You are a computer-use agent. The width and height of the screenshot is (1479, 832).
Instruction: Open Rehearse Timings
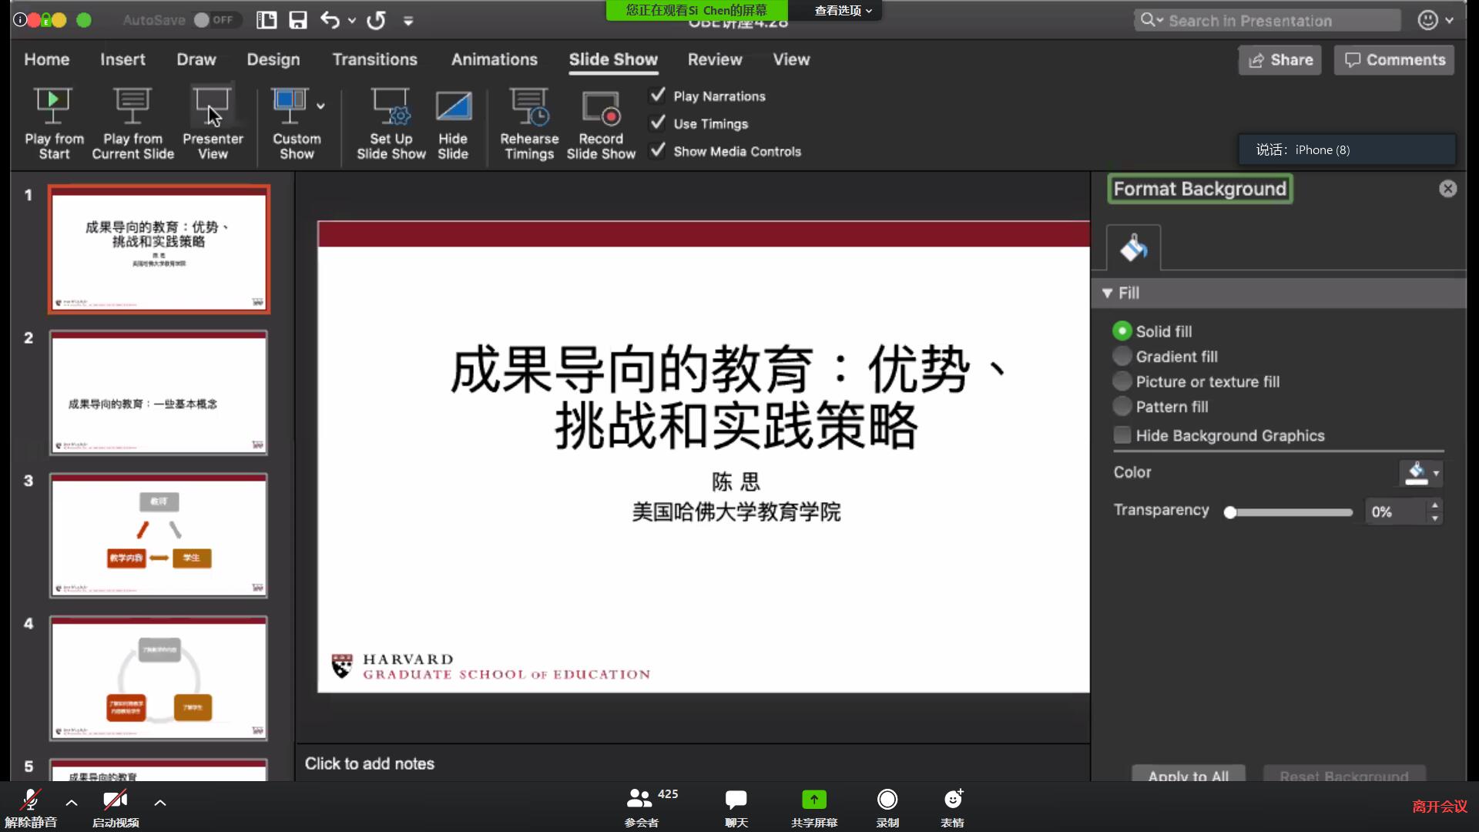[529, 106]
